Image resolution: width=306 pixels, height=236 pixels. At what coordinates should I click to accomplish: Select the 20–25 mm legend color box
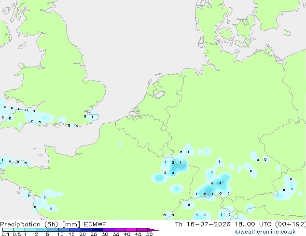click(x=86, y=230)
